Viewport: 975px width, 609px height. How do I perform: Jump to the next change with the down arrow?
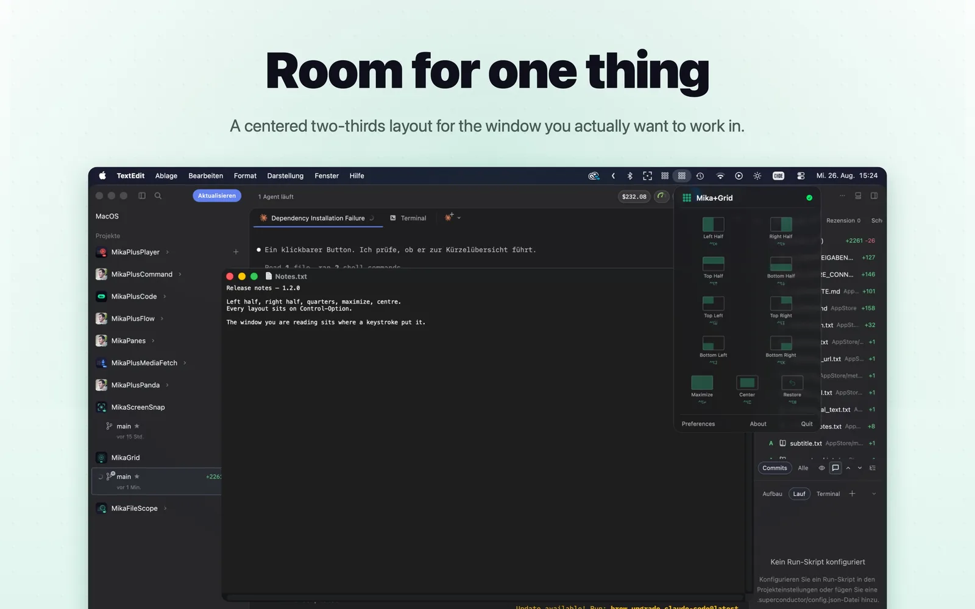(860, 468)
